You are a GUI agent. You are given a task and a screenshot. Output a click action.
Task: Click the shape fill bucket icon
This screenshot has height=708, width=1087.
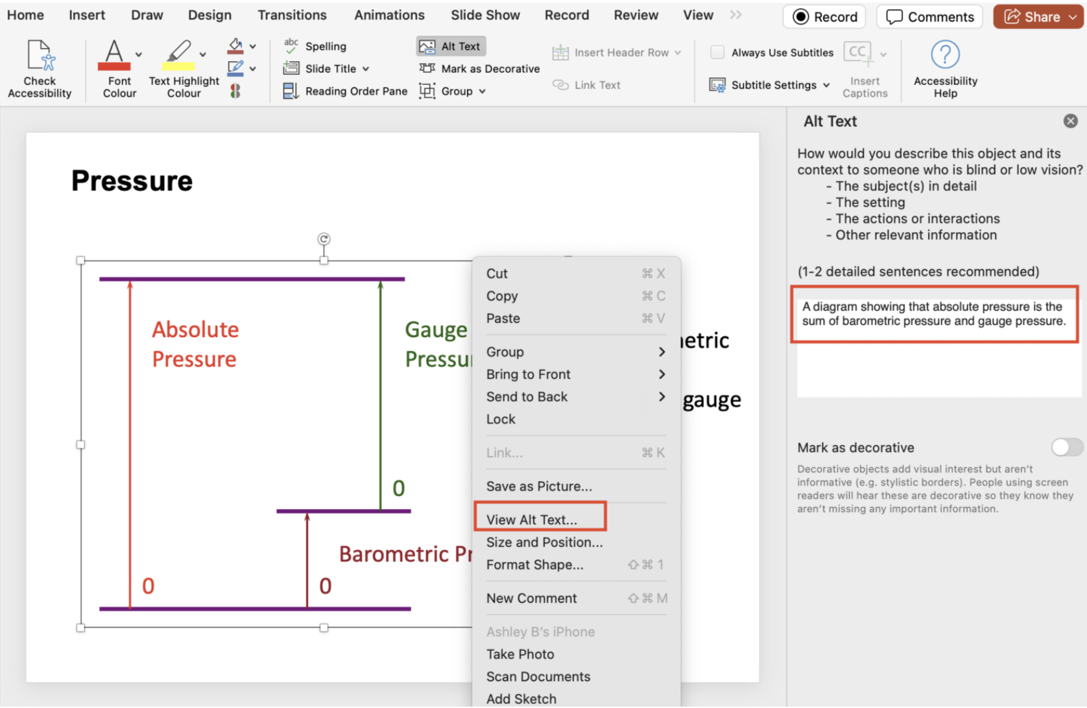[x=235, y=45]
